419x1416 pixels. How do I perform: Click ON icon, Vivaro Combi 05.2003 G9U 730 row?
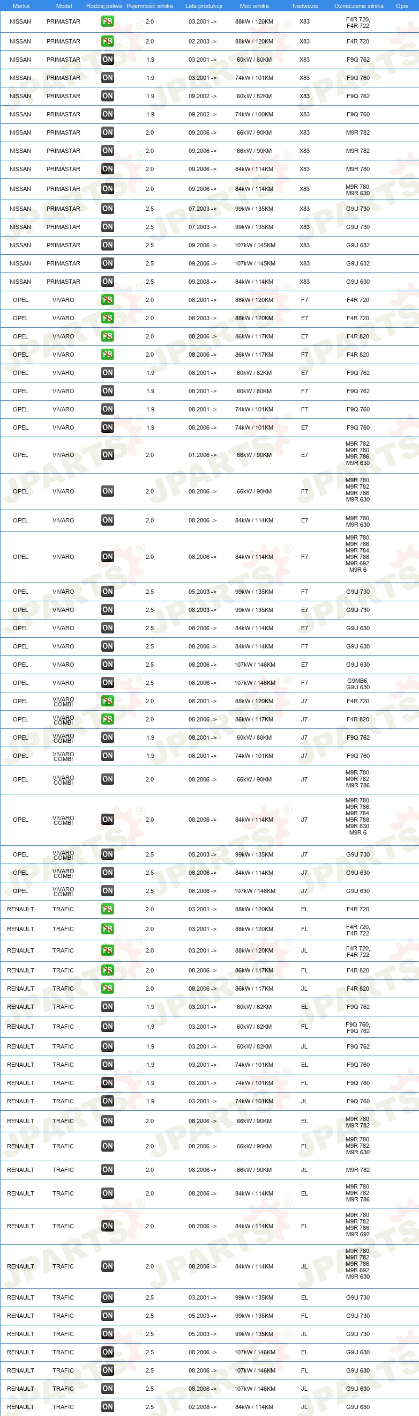(108, 854)
